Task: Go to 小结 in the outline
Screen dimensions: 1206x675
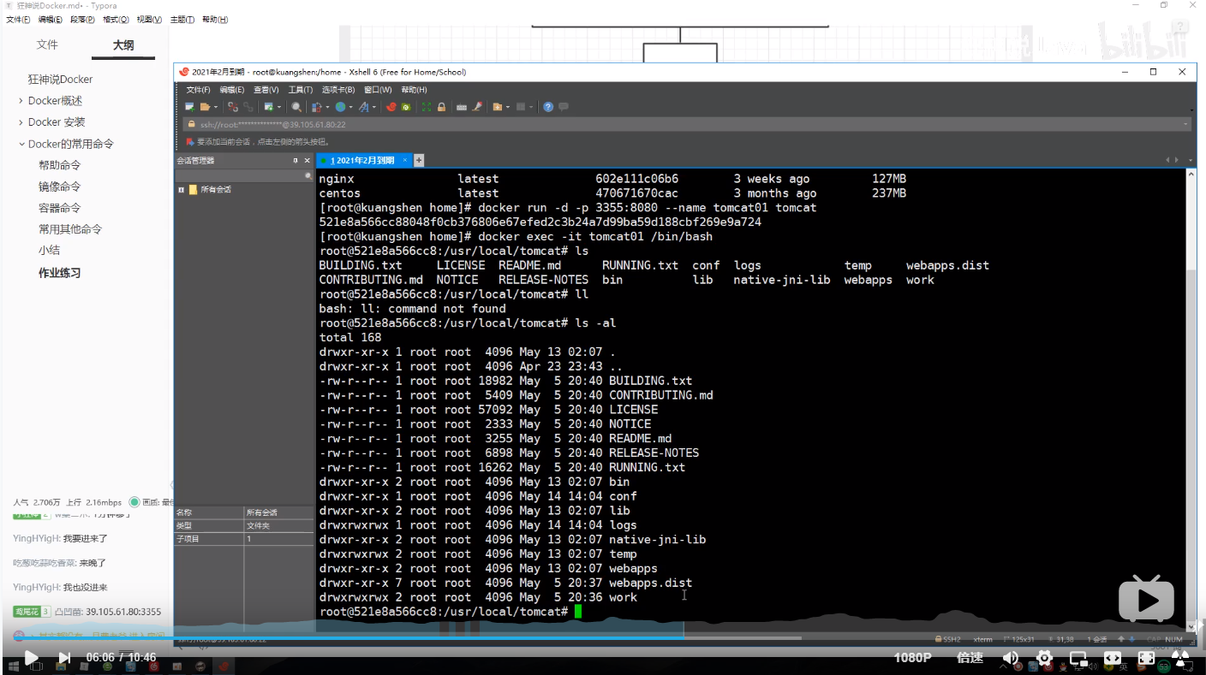Action: tap(49, 251)
